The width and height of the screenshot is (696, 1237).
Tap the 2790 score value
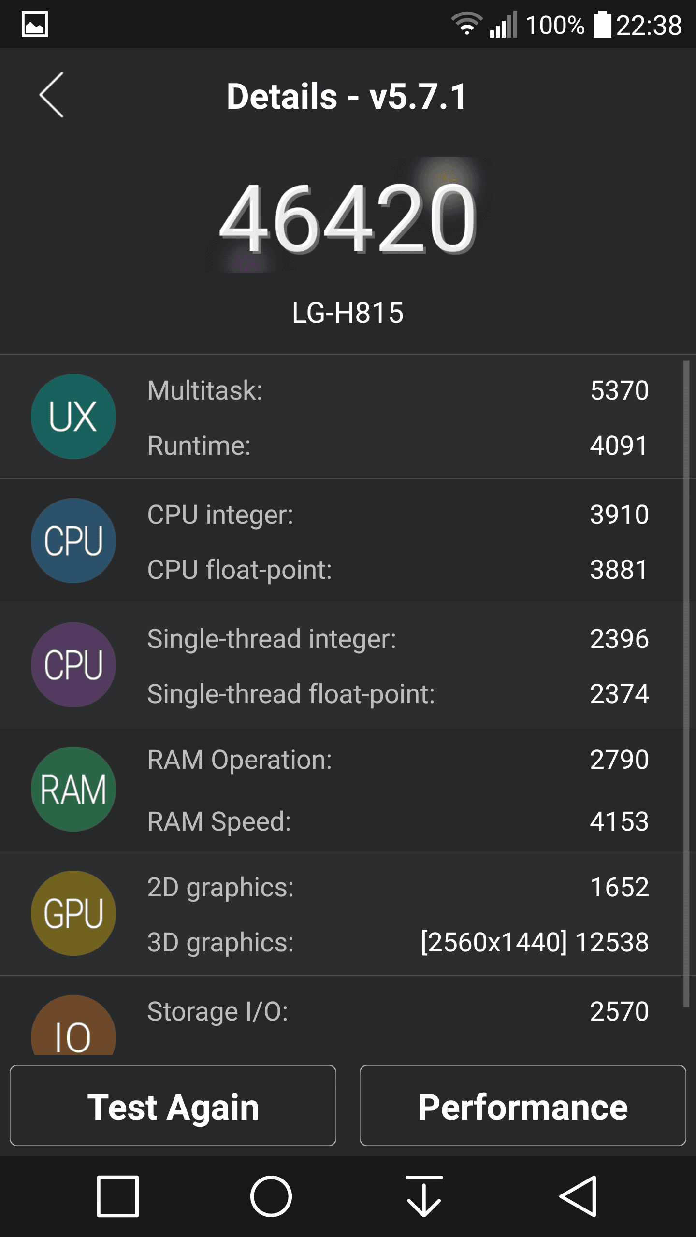click(x=620, y=760)
